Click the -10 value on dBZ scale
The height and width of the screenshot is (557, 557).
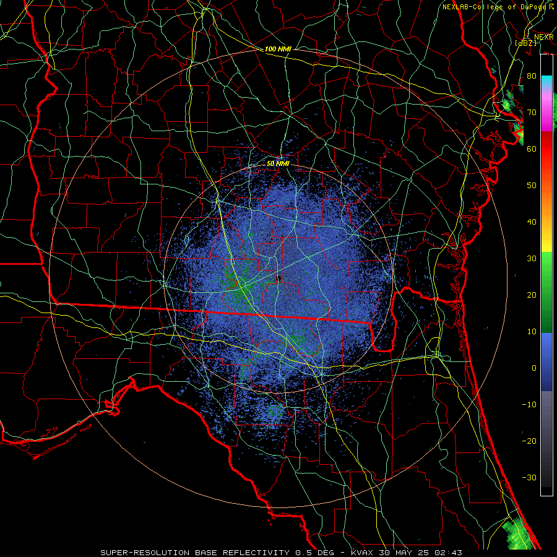pos(529,405)
